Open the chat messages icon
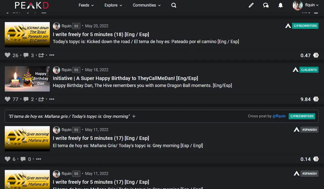The image size is (324, 189). click(x=266, y=5)
